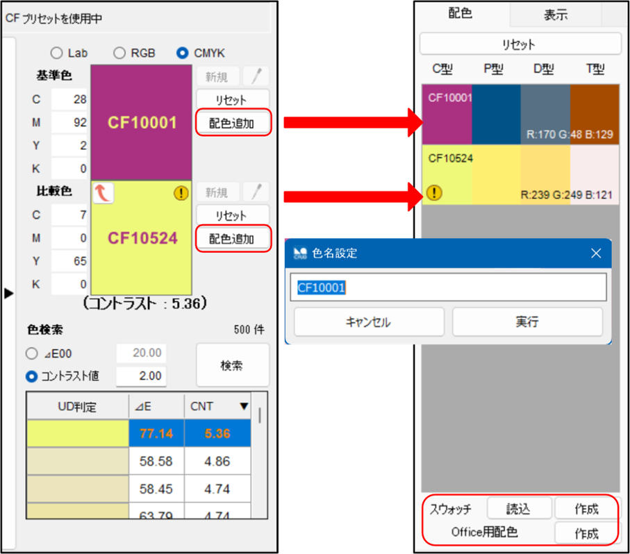630x554 pixels.
Task: Choose the ⊿E00 search option
Action: pyautogui.click(x=31, y=353)
